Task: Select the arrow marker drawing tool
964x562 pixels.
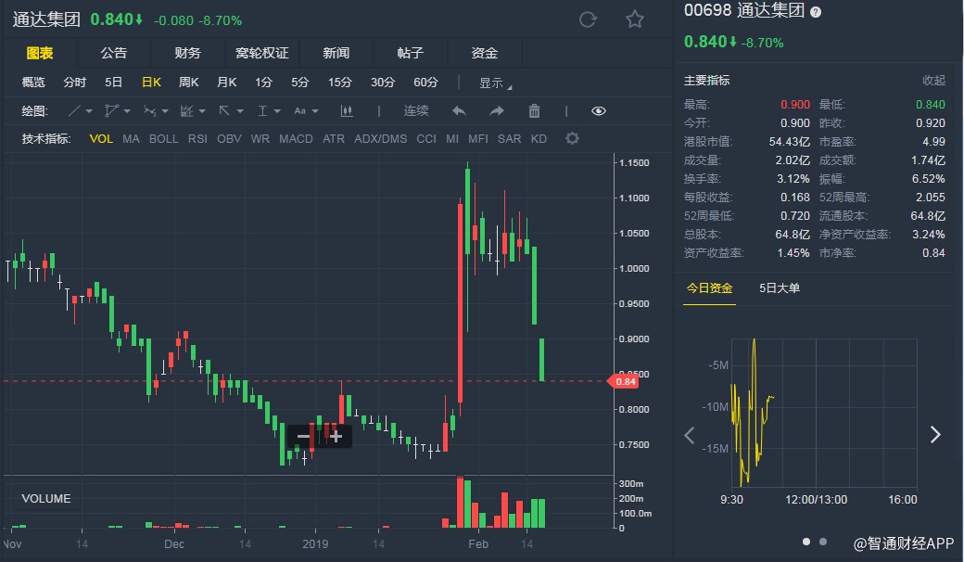Action: tap(224, 111)
